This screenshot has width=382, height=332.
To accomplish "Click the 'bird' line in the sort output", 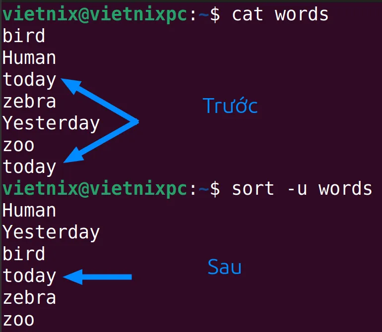I will 24,254.
